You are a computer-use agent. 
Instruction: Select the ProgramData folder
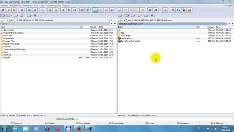tap(9, 38)
